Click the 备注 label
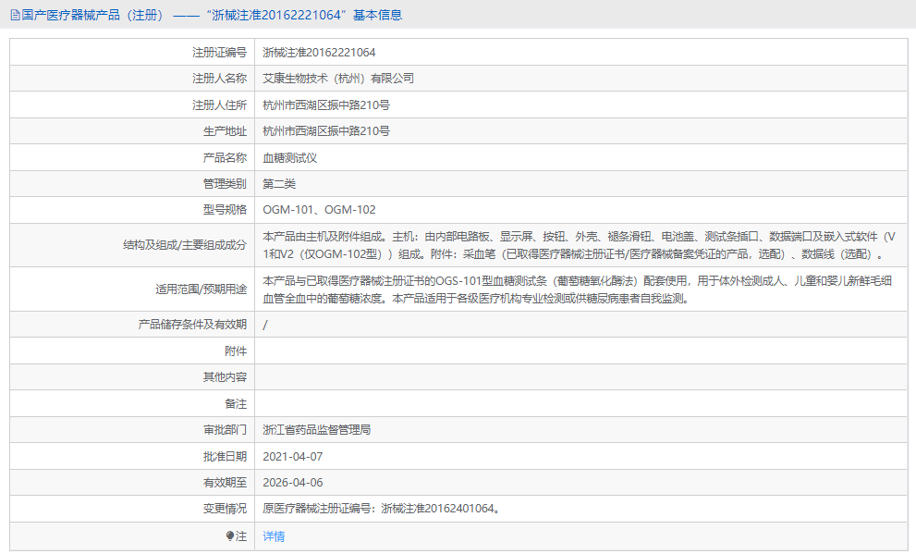 tap(236, 404)
